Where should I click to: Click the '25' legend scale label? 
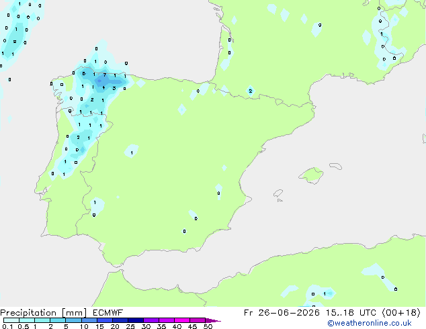coord(130,326)
